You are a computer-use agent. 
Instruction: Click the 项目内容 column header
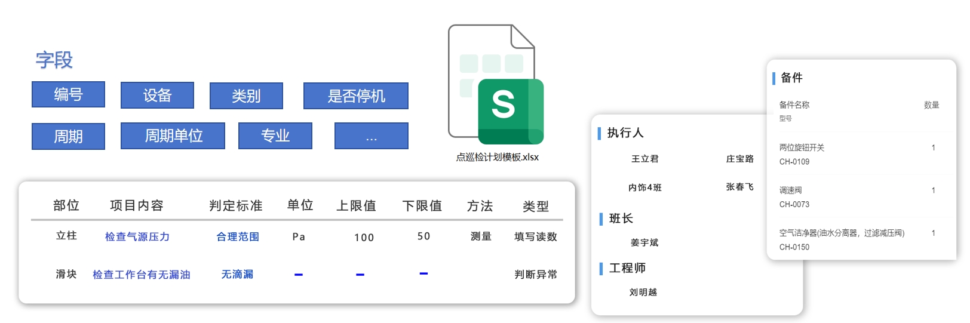137,206
